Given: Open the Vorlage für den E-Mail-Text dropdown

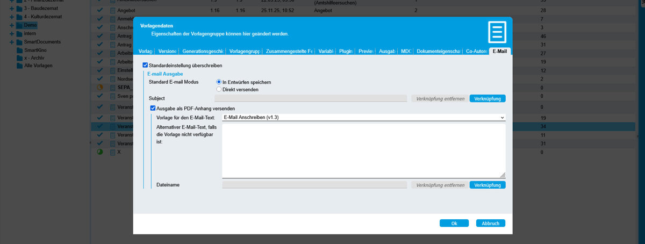Looking at the screenshot, I should coord(363,117).
